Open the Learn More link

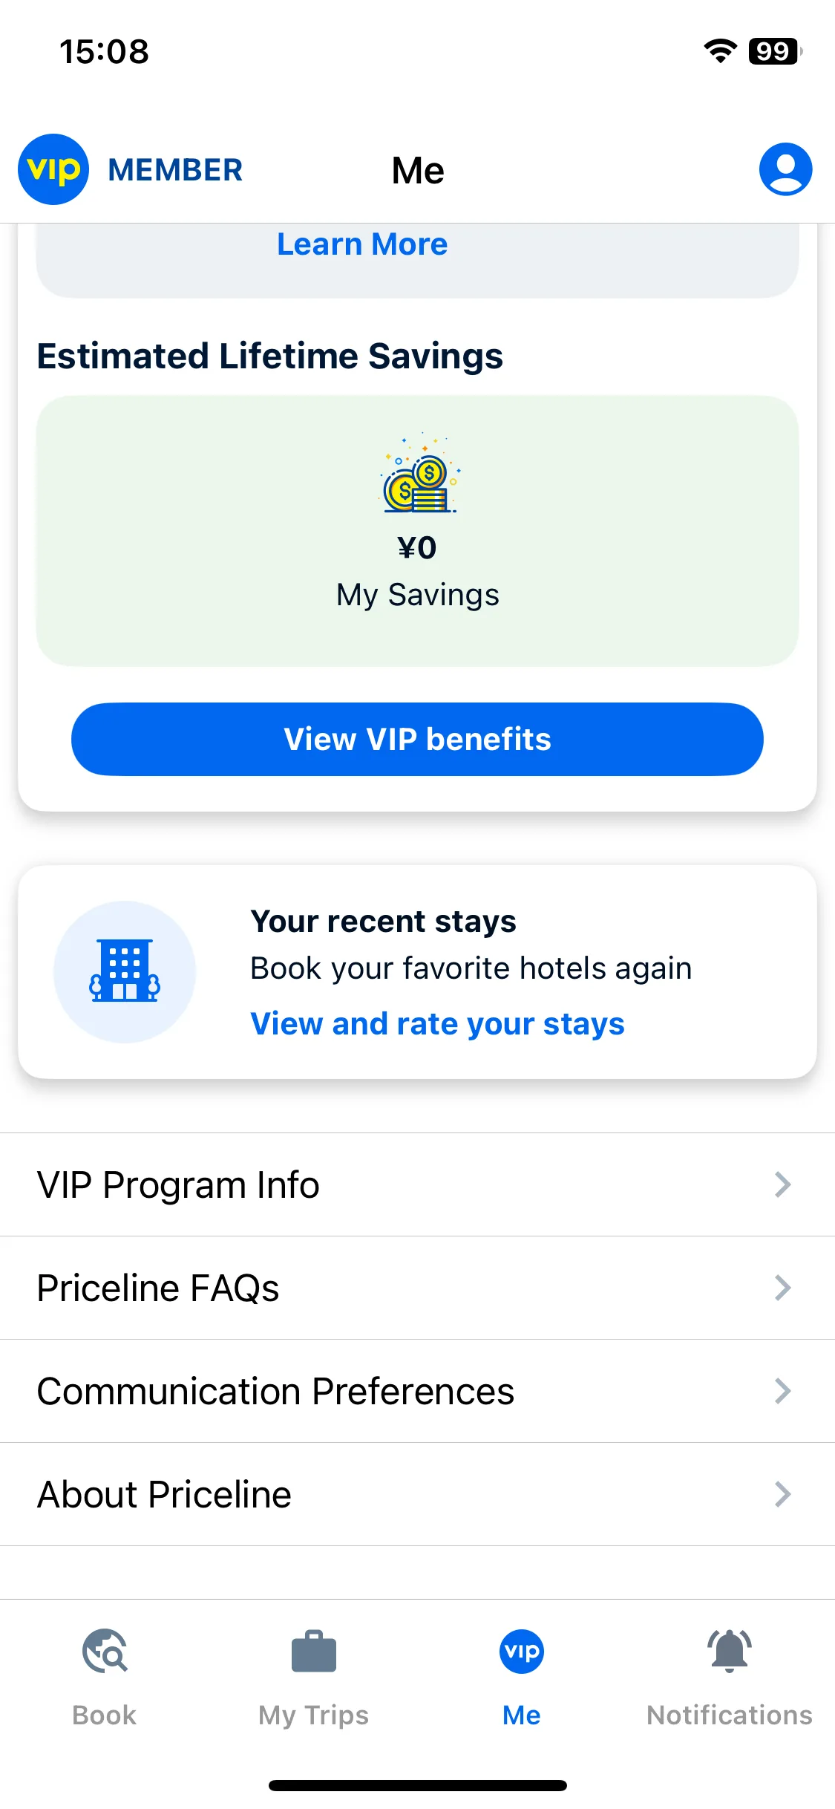362,244
